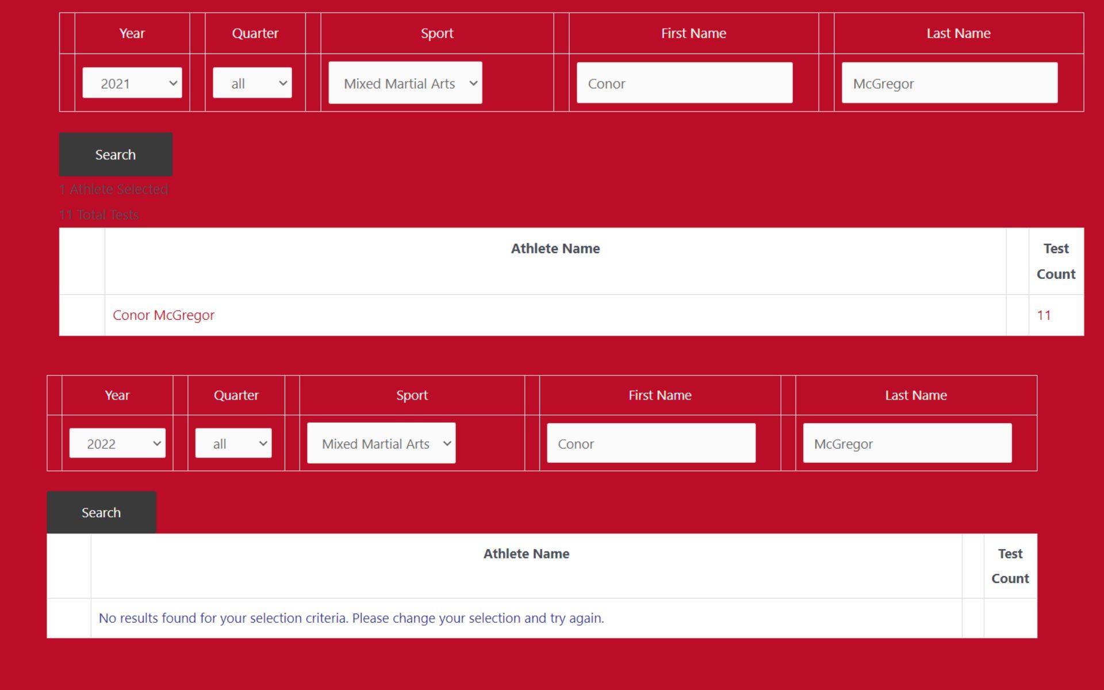The width and height of the screenshot is (1104, 690).
Task: Select the First Name input field 2021
Action: pos(685,83)
